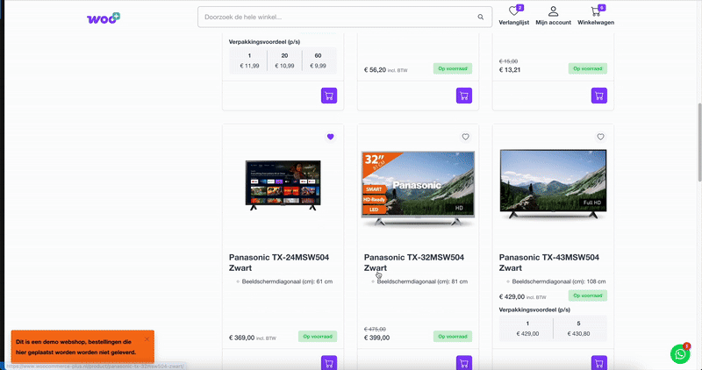
Task: Open Panasonic TX-32MSW504 Zwart product title
Action: click(413, 263)
